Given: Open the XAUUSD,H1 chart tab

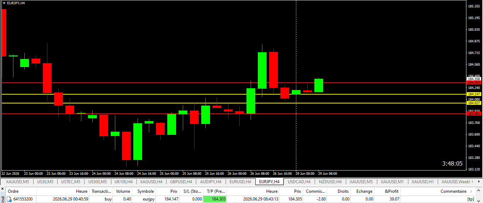Looking at the screenshot, I should click(x=423, y=182).
